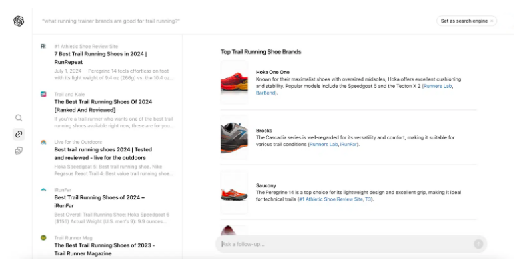The height and width of the screenshot is (266, 531).
Task: Click the Saucony shoe thumbnail
Action: (234, 192)
